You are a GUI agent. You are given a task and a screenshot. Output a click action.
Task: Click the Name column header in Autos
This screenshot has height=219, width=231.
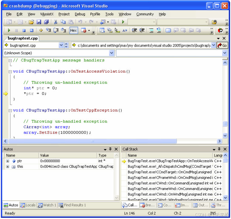click(22, 155)
